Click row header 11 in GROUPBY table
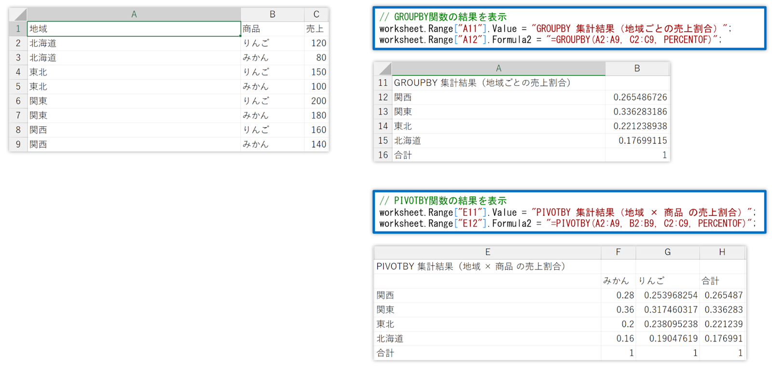 (x=383, y=83)
